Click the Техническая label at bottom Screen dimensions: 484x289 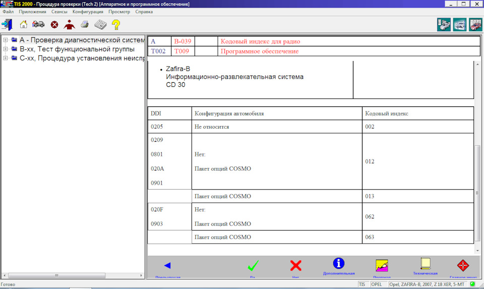(425, 273)
